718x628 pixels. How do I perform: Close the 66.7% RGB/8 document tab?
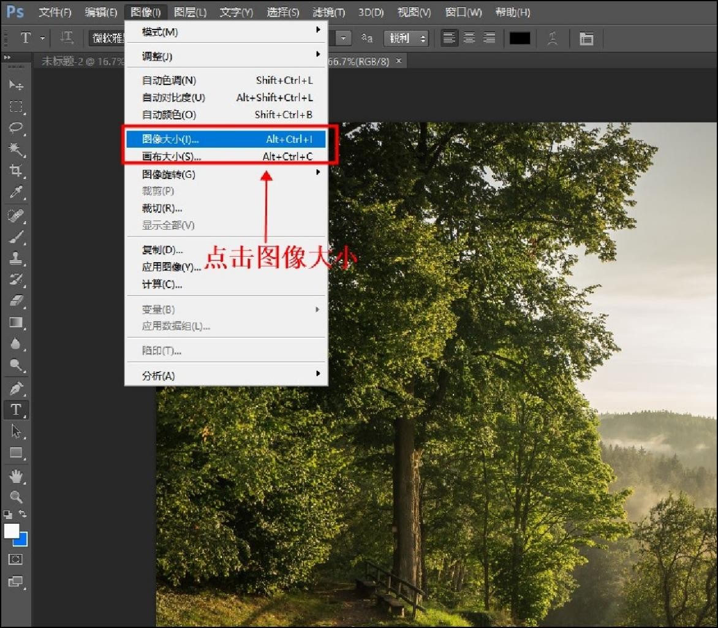(399, 61)
